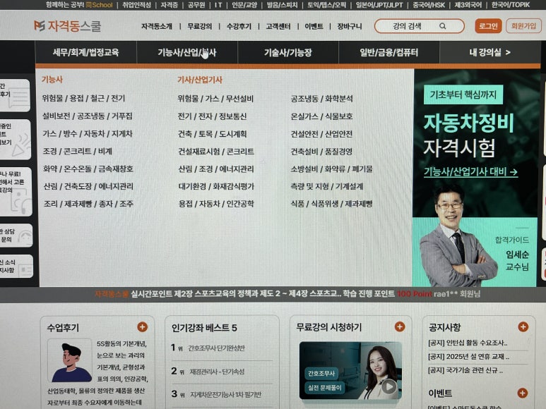Select 기능사/산업기사 category tab

click(187, 52)
